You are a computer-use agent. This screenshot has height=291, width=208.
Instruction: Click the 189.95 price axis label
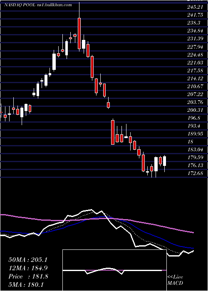(195, 134)
